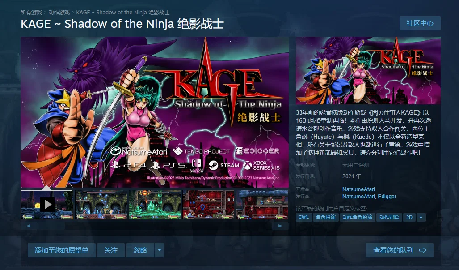The image size is (459, 270).
Task: Play the trailer video thumbnail
Action: pos(46,205)
